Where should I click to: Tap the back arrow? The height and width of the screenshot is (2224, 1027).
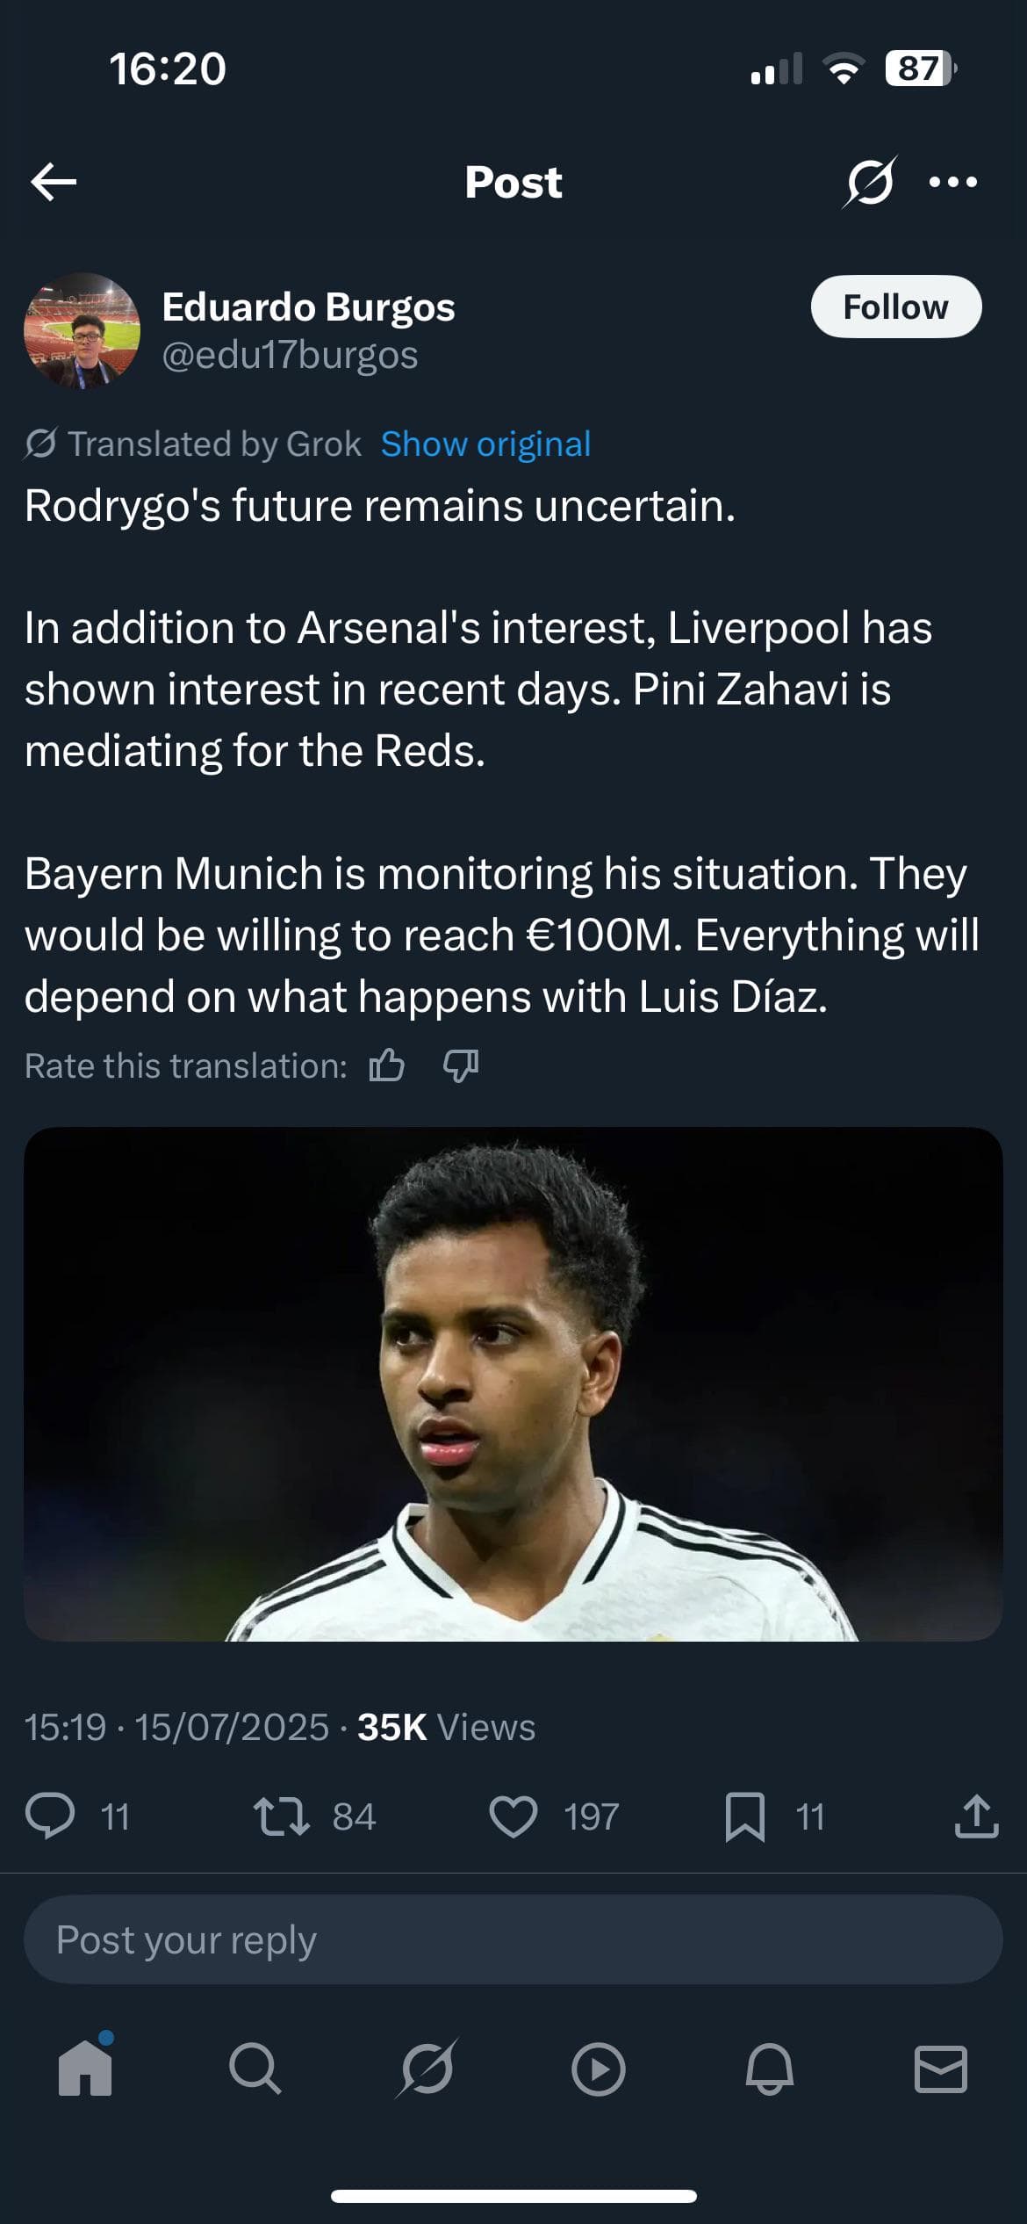(x=54, y=182)
